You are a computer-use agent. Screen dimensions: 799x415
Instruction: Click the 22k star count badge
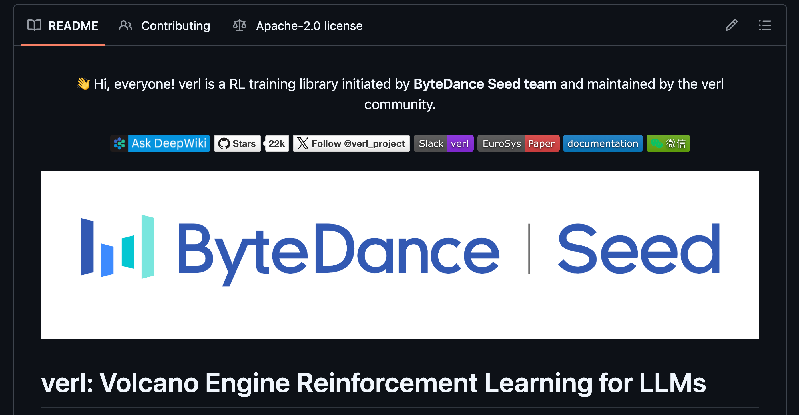(277, 143)
